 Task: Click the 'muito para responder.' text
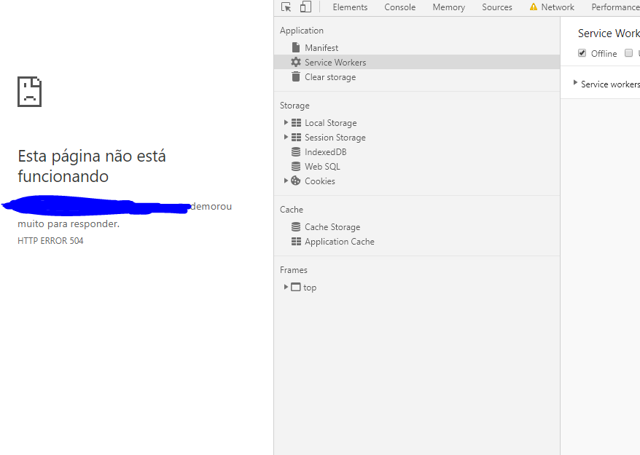(x=69, y=223)
